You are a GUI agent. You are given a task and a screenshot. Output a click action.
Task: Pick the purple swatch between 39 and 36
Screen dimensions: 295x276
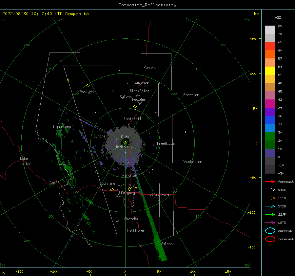270,112
